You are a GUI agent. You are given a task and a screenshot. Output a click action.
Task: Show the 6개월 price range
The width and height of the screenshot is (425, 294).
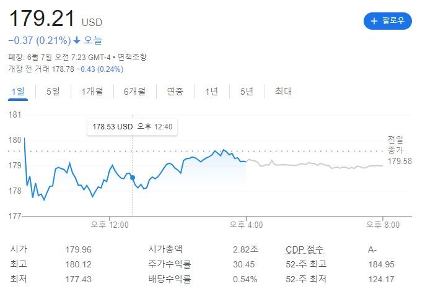[x=134, y=92]
